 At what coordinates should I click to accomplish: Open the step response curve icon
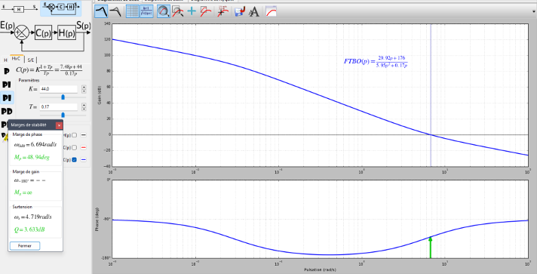coord(271,11)
